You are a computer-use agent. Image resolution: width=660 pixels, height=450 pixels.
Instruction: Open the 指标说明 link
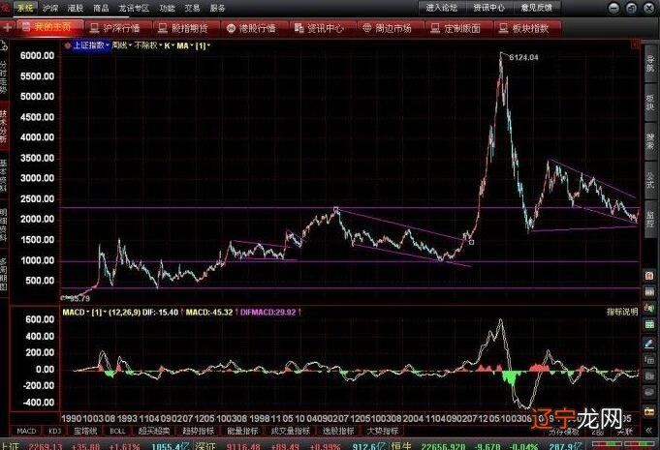coord(622,313)
